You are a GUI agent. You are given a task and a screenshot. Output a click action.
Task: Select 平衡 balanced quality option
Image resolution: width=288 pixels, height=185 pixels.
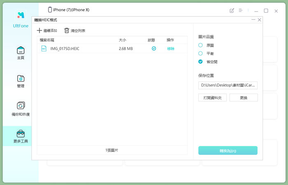click(201, 53)
